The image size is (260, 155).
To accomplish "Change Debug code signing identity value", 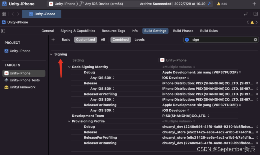I will point(201,73).
